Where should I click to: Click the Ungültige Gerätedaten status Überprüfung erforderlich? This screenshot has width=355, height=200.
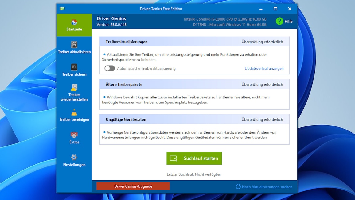click(x=262, y=119)
